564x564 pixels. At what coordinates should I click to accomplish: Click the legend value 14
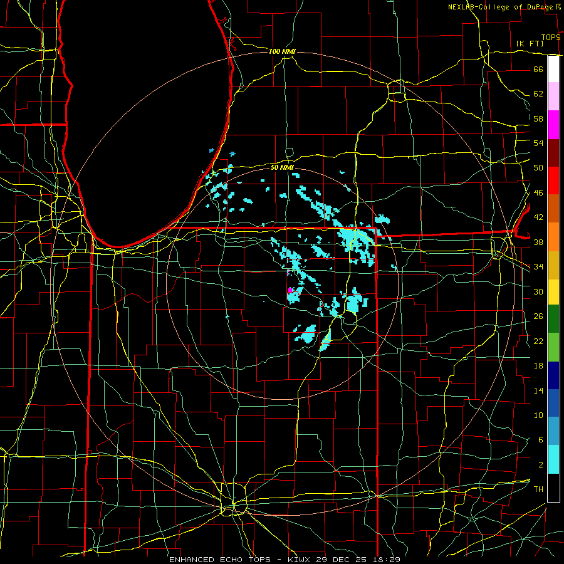click(x=538, y=390)
